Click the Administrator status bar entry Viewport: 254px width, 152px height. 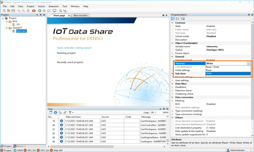[236, 150]
